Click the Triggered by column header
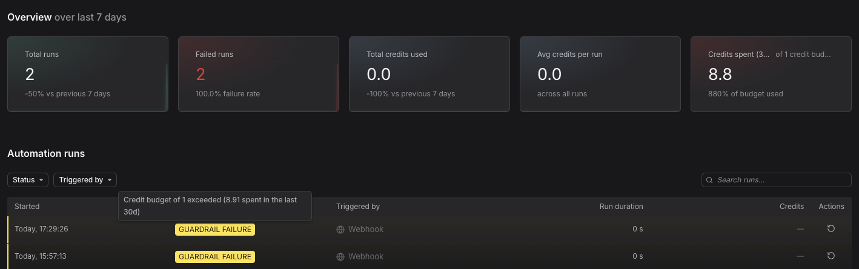The width and height of the screenshot is (859, 269). click(x=358, y=207)
